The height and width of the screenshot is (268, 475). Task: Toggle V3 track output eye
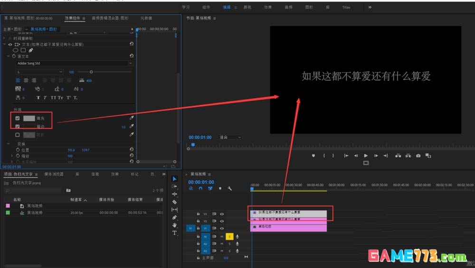tap(222, 214)
